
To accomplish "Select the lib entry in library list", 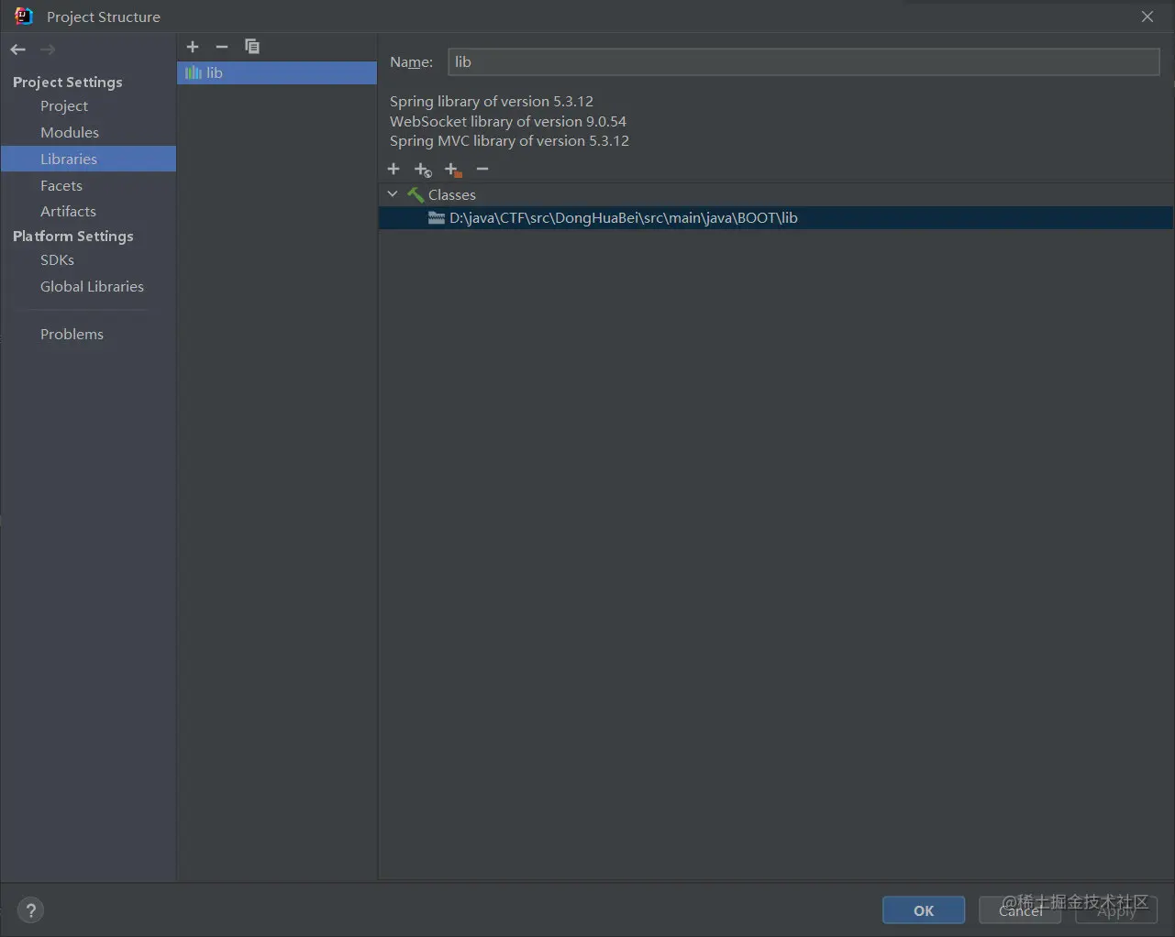I will pos(277,72).
